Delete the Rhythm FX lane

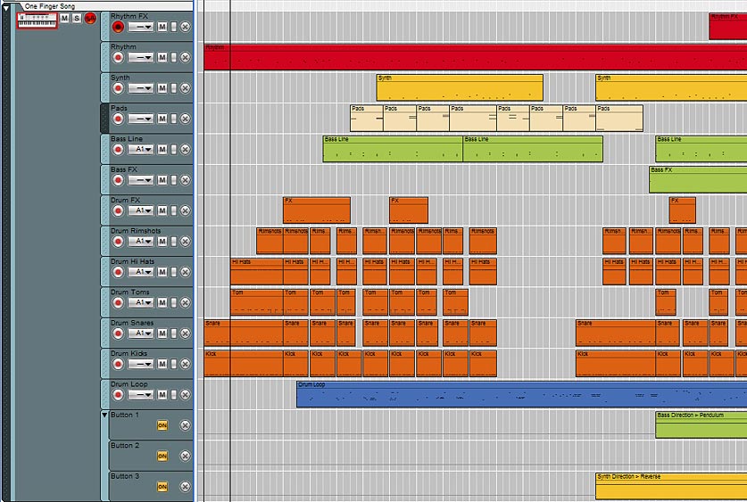[x=186, y=27]
